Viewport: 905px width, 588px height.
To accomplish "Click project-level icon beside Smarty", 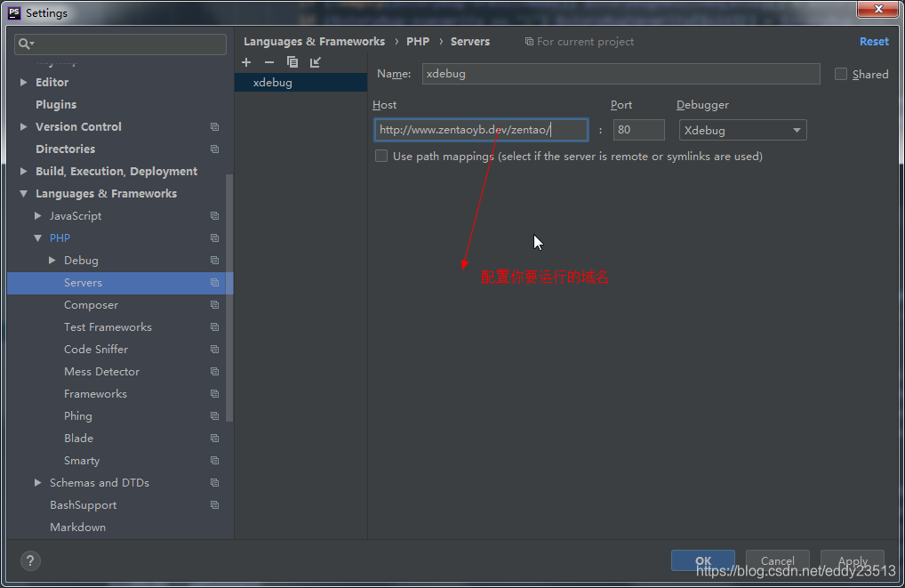I will (215, 461).
